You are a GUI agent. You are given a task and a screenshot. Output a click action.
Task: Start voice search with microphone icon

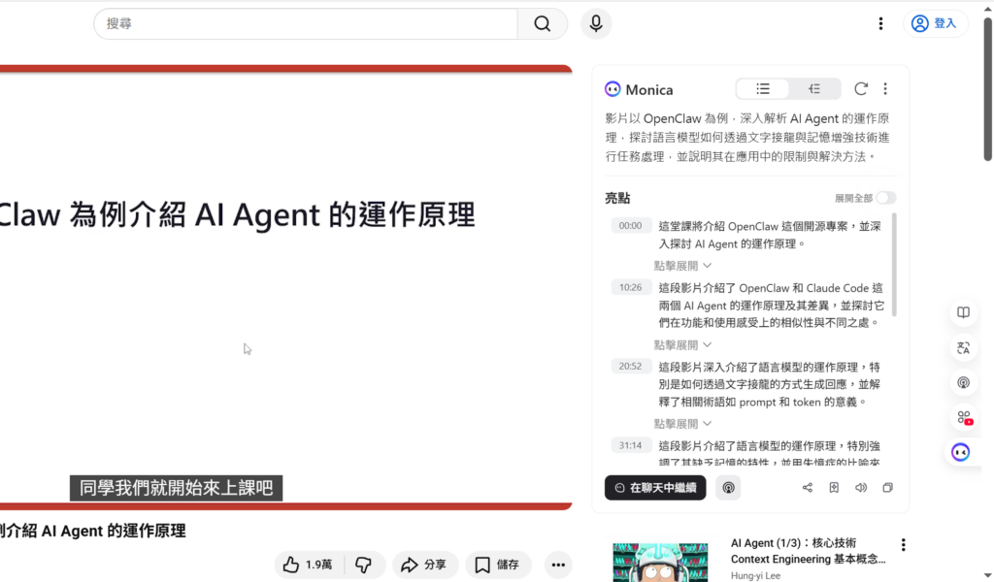(596, 24)
